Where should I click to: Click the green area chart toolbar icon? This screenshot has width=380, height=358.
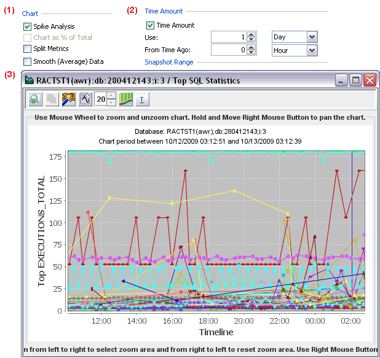point(126,99)
